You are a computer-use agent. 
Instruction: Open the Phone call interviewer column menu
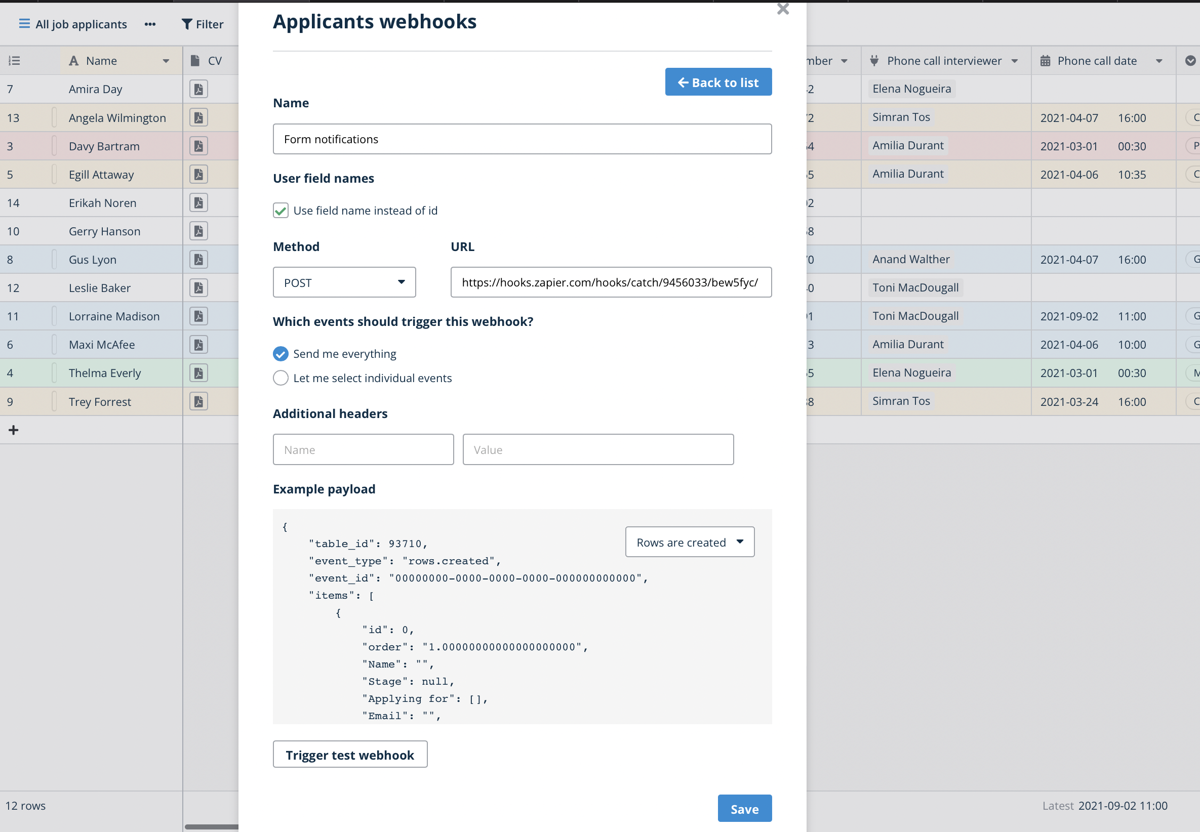(1014, 61)
